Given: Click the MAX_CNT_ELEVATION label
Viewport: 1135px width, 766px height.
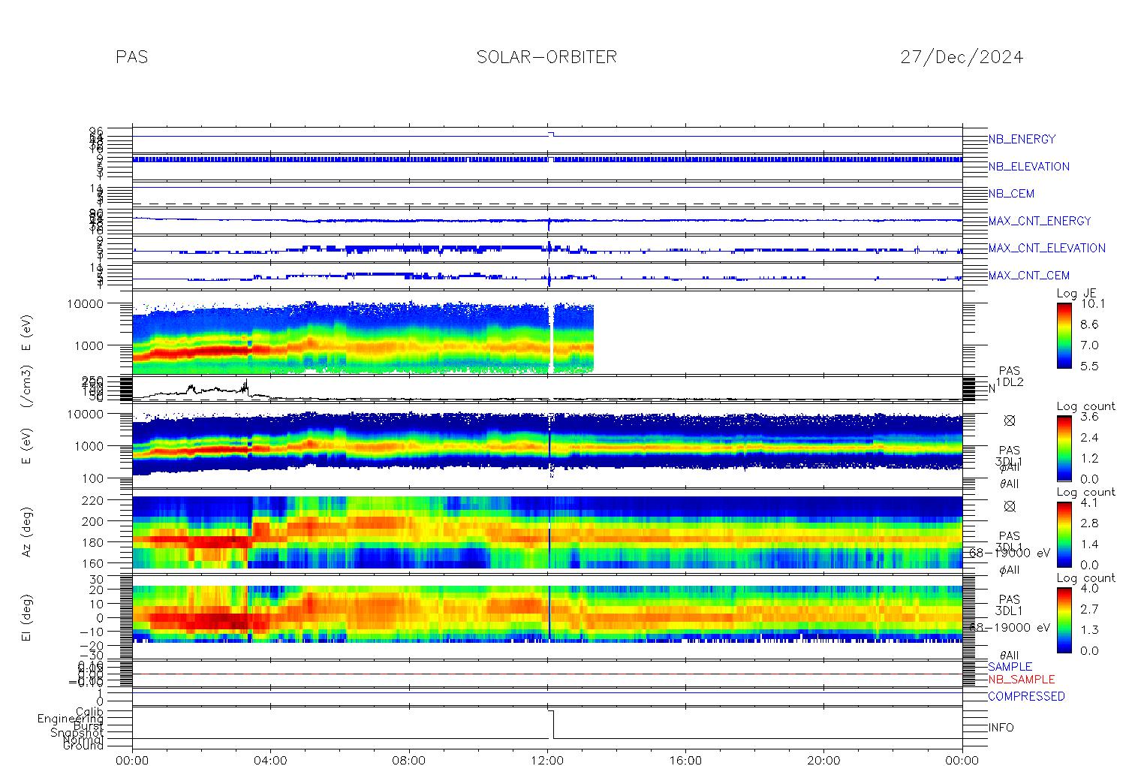Looking at the screenshot, I should [x=1046, y=248].
